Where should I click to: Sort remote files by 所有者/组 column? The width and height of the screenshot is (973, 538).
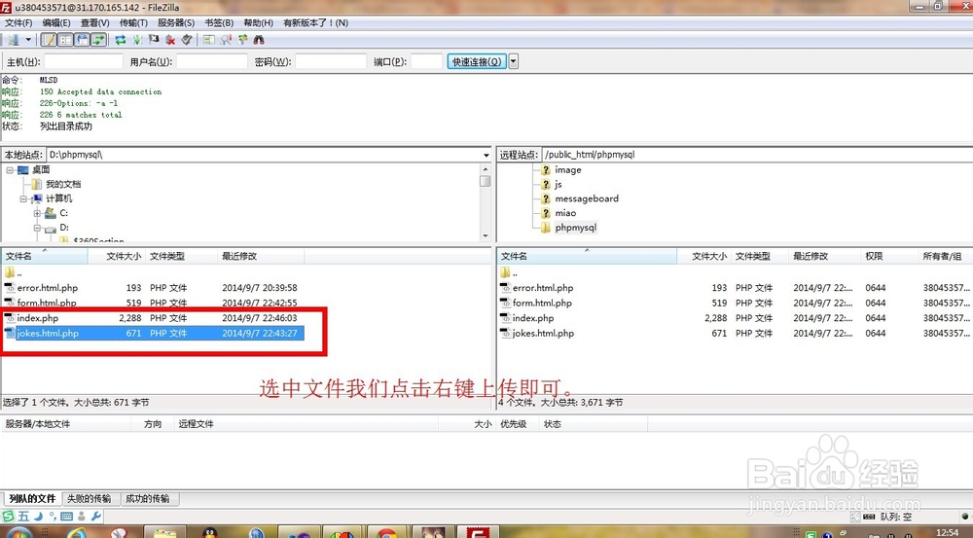[x=945, y=256]
